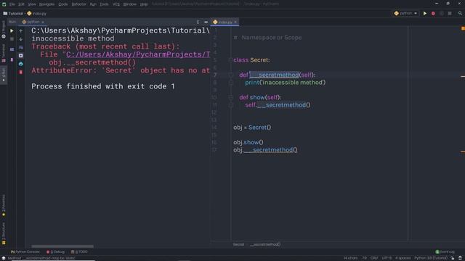Open the Edit menu
465x261 pixels.
point(21,4)
